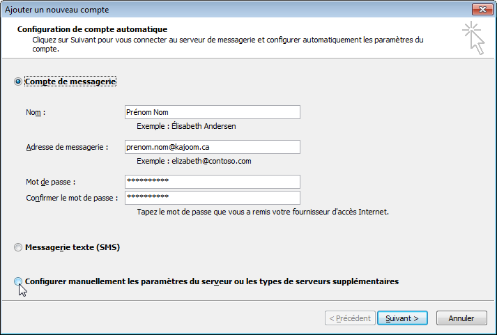The image size is (497, 335).
Task: Click the wizard cursor icon in header
Action: tap(473, 38)
